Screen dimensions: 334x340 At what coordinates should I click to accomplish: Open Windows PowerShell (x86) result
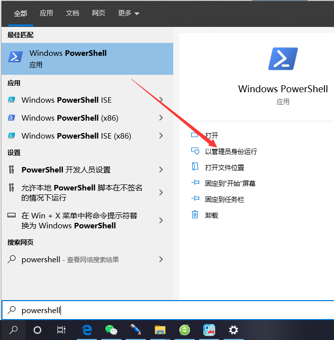click(87, 118)
